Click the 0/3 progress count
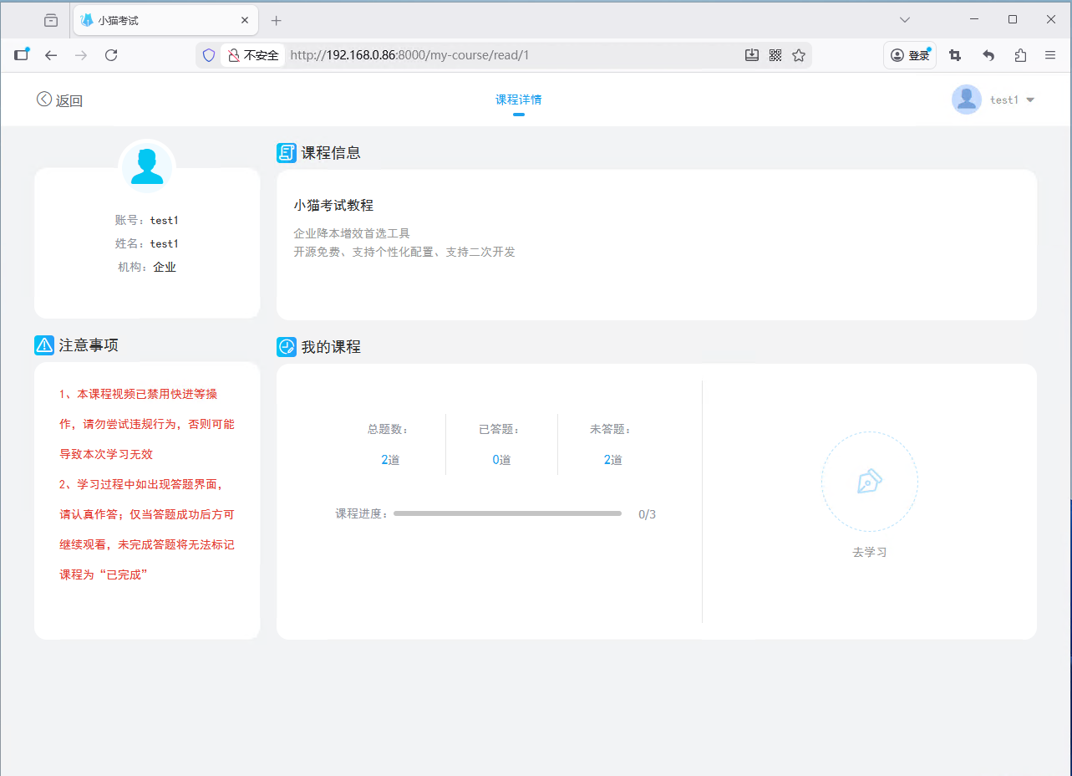 click(x=647, y=514)
